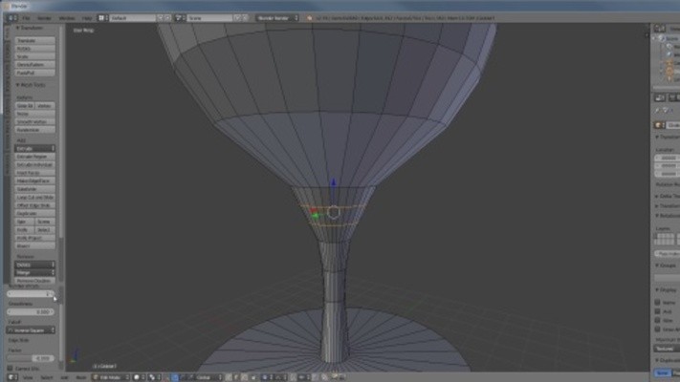
Task: Enable the scale manipulator icon
Action: click(188, 377)
